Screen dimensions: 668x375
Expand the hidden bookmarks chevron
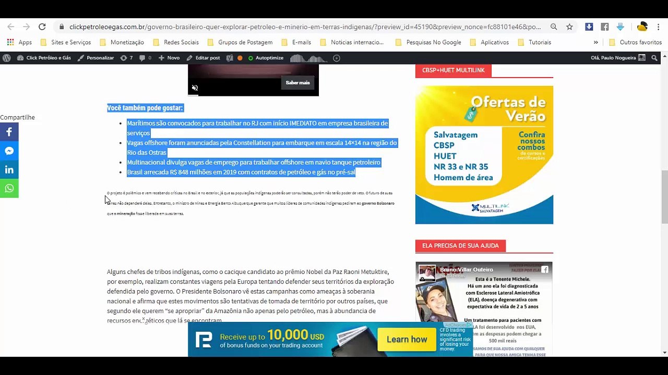[x=595, y=42]
